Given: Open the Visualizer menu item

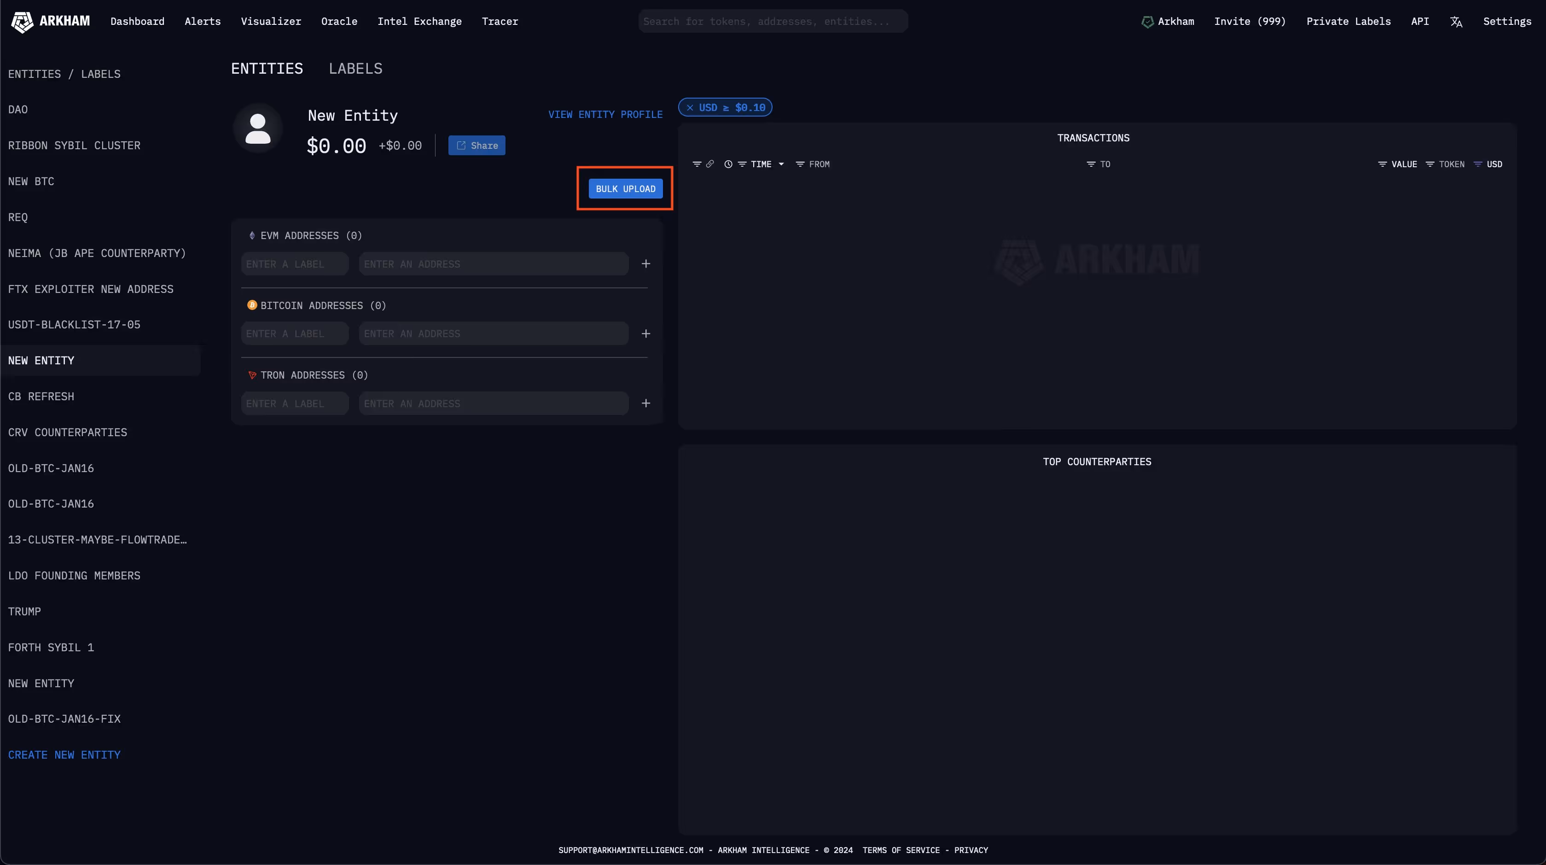Looking at the screenshot, I should click(271, 22).
